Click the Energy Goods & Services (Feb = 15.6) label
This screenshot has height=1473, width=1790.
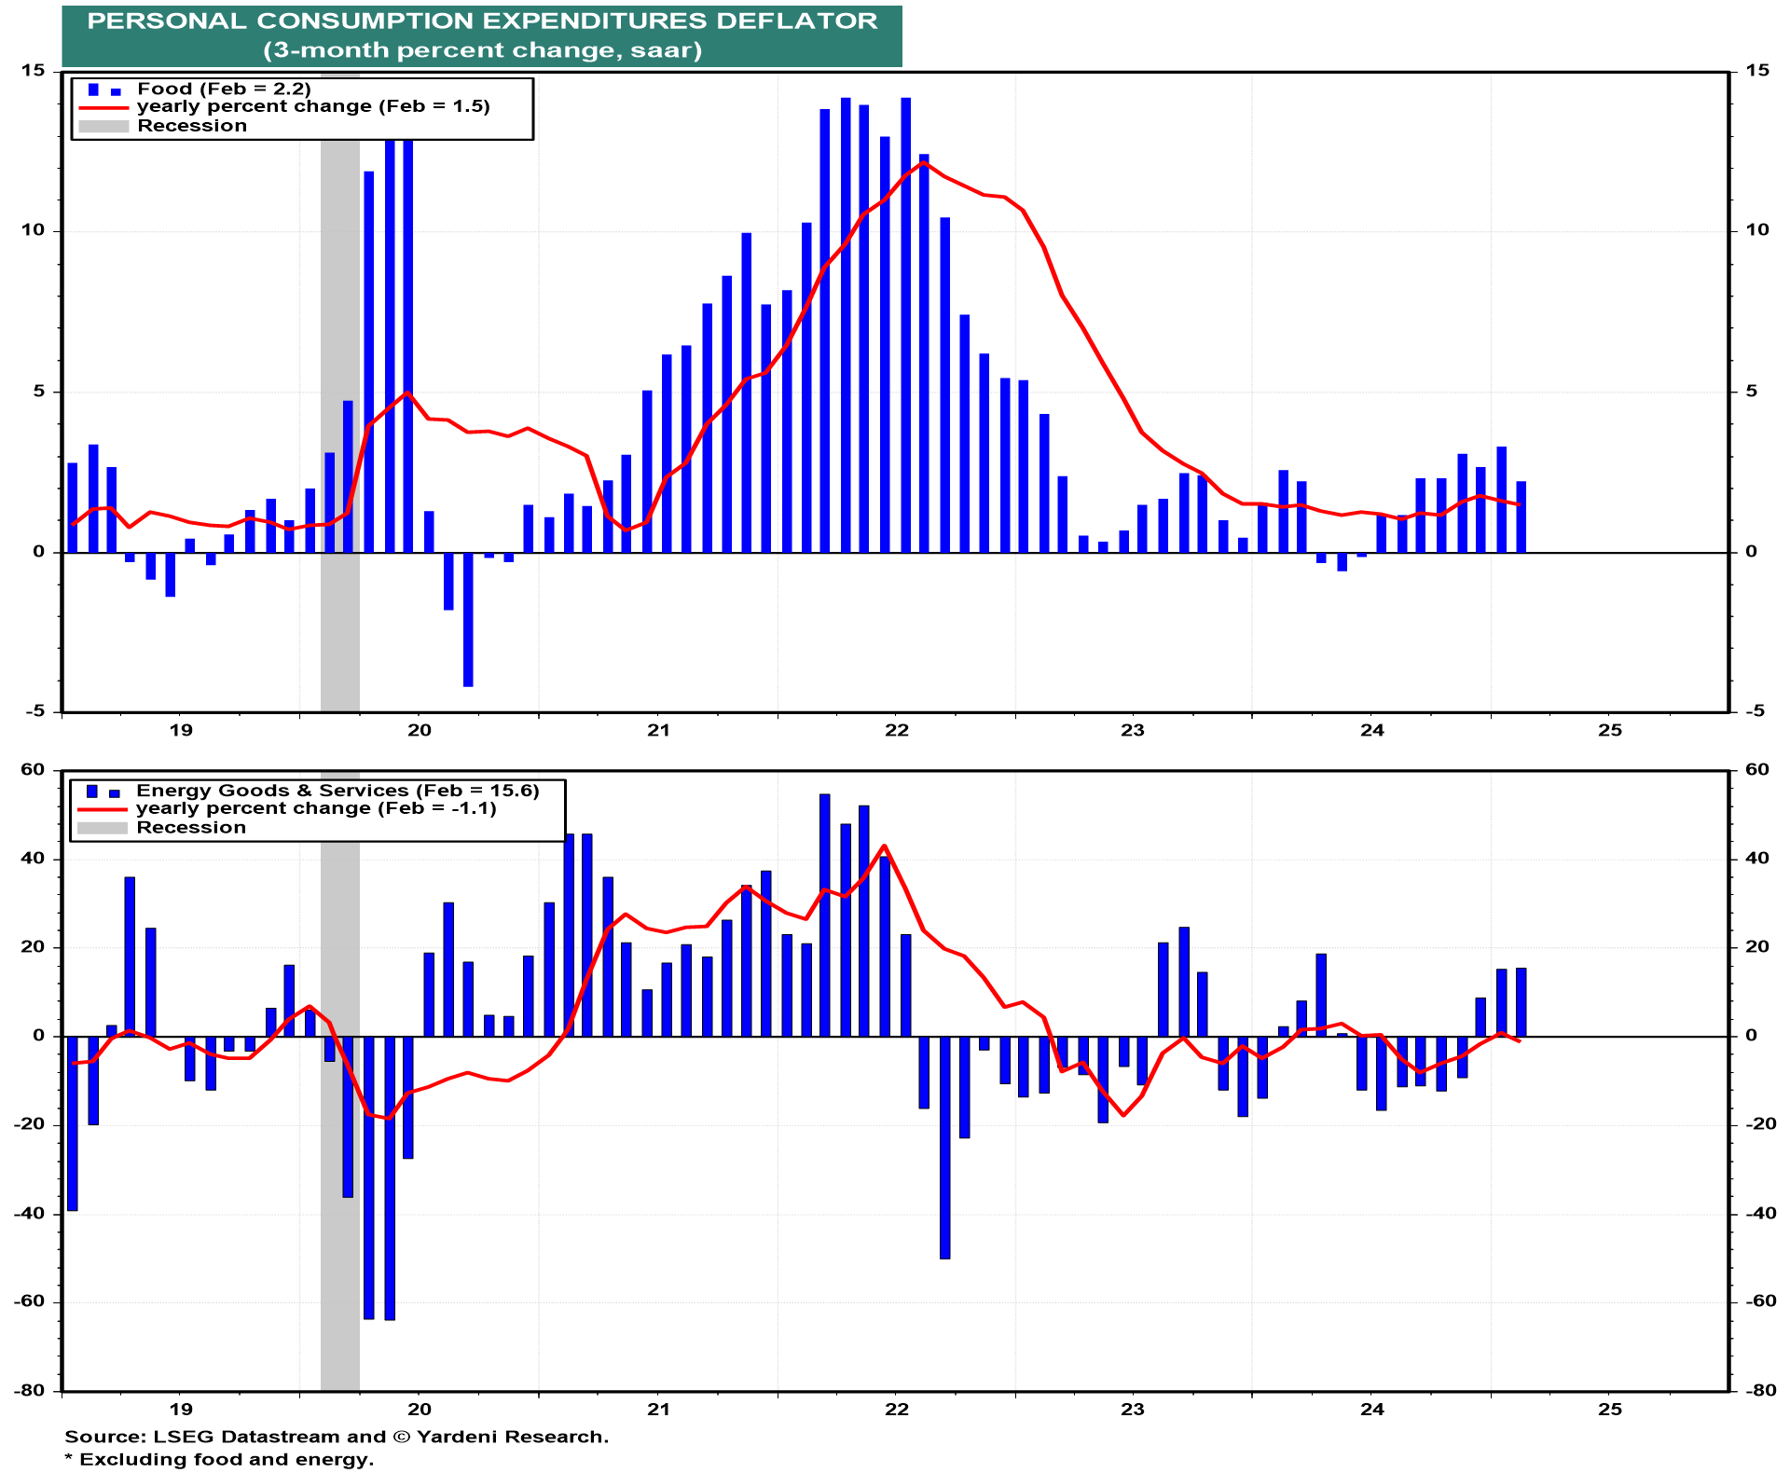tap(337, 791)
